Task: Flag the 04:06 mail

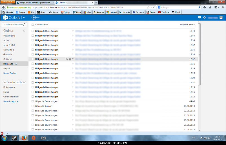Action: click(x=73, y=101)
